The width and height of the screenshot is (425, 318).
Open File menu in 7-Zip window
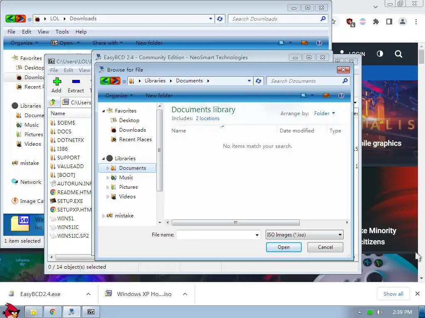54,70
